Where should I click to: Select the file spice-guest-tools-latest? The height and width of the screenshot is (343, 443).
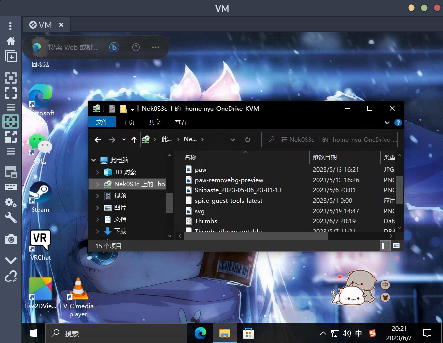coord(228,201)
